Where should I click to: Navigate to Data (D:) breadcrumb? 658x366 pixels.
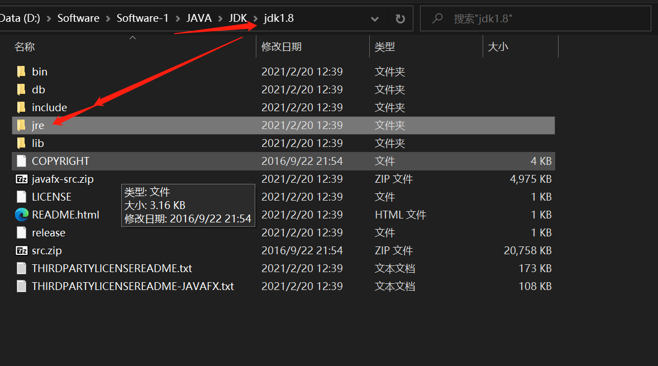pyautogui.click(x=20, y=18)
